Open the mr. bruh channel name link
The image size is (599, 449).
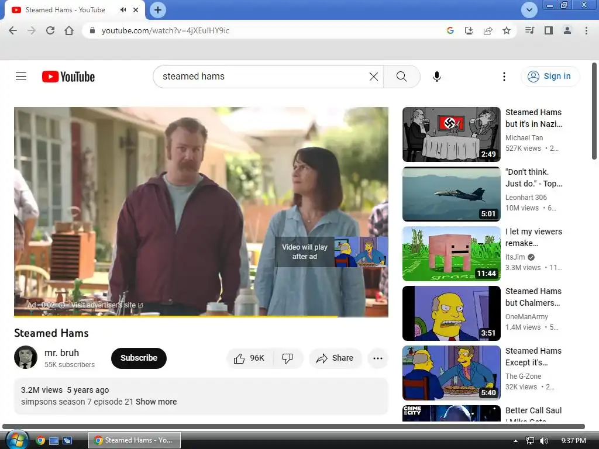[x=61, y=353]
